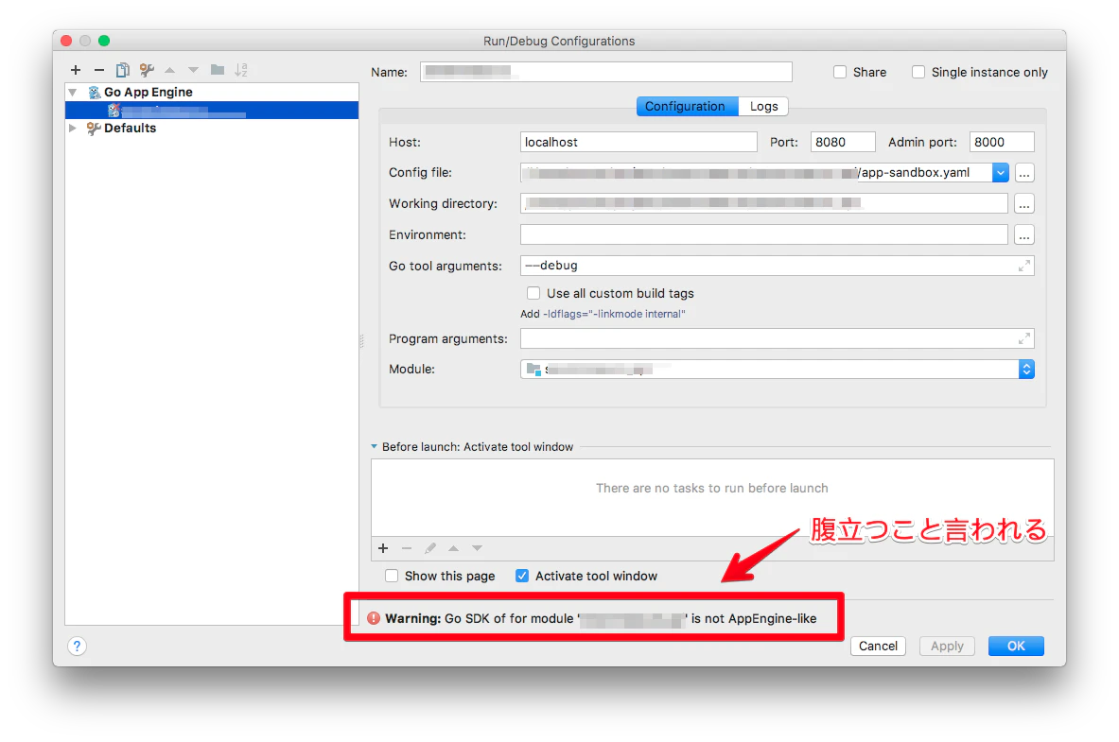The height and width of the screenshot is (742, 1119).
Task: Sort configurations alphabetically
Action: (241, 70)
